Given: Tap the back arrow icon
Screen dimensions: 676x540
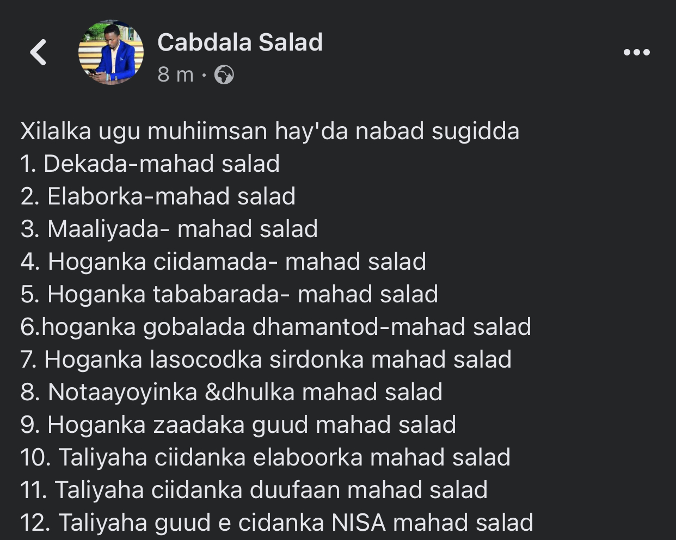Looking at the screenshot, I should tap(38, 52).
